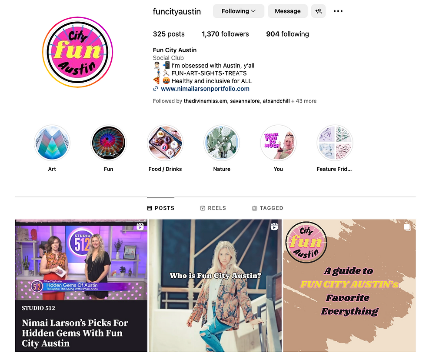Show the 904 following list

pos(287,34)
